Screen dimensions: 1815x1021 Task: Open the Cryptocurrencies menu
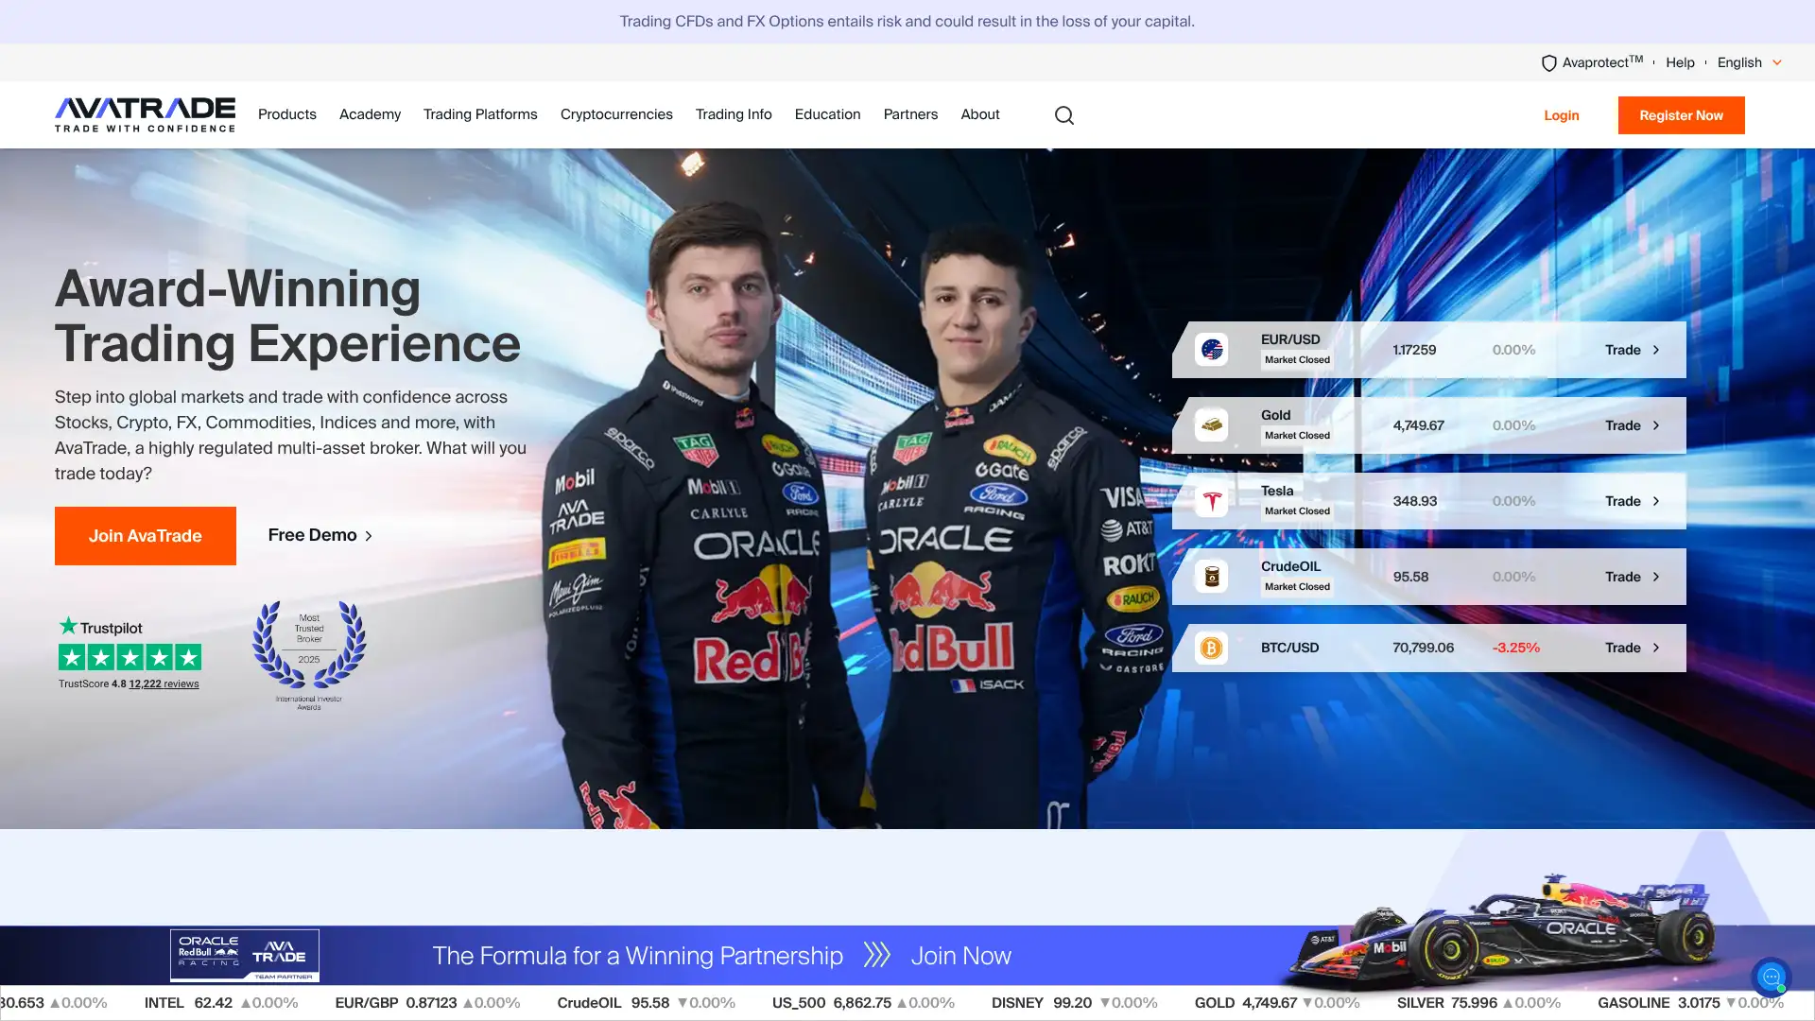[x=616, y=114]
